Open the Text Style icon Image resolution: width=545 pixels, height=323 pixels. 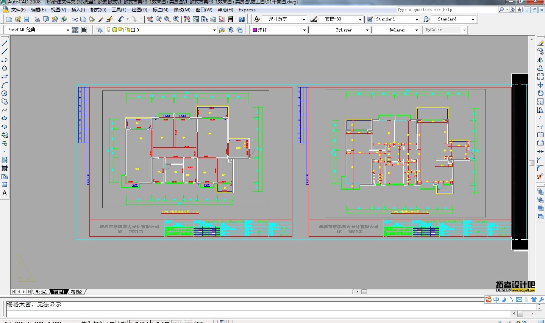click(257, 19)
